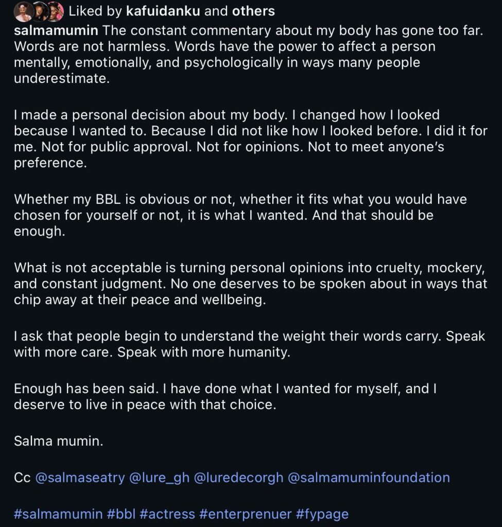Click the paragraph starting "Enough has been said"

[x=226, y=396]
